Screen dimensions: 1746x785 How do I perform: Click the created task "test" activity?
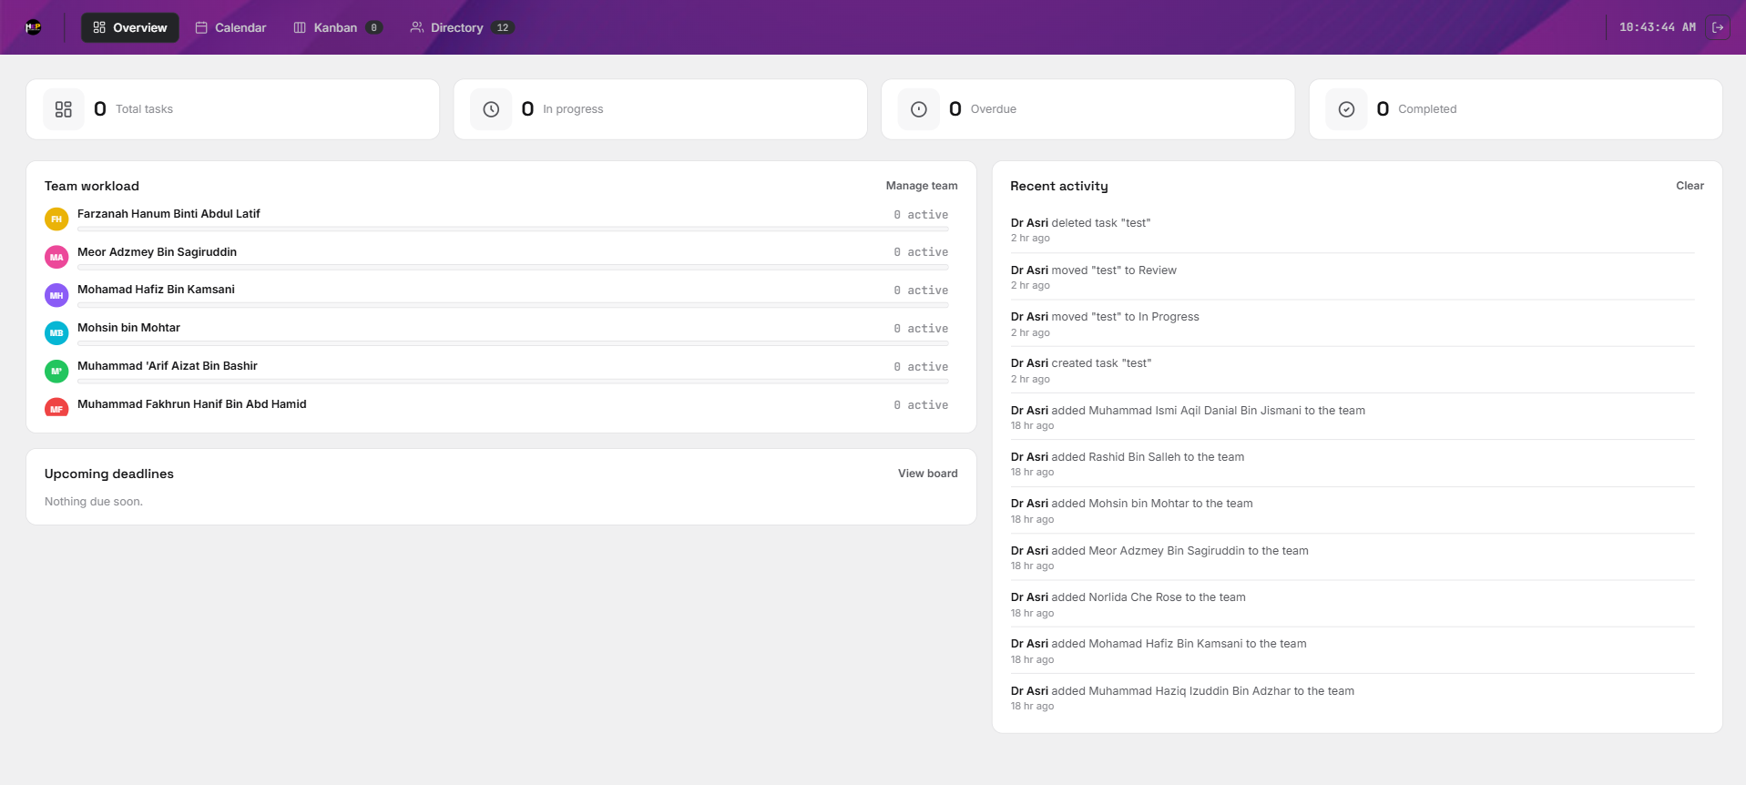coord(1353,371)
